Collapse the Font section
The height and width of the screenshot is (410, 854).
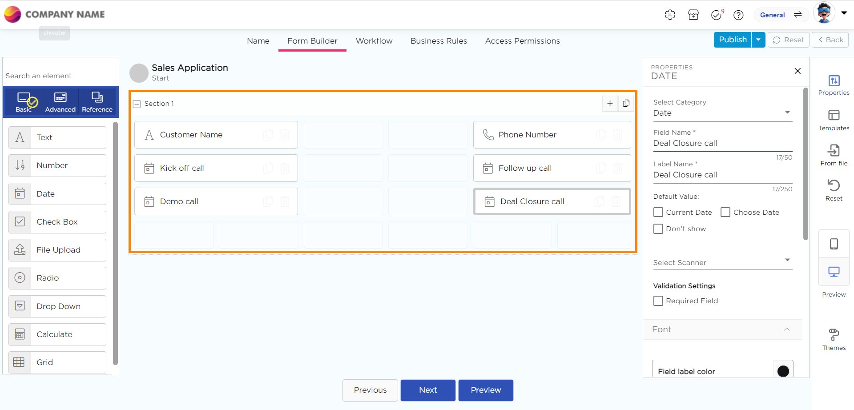[786, 330]
